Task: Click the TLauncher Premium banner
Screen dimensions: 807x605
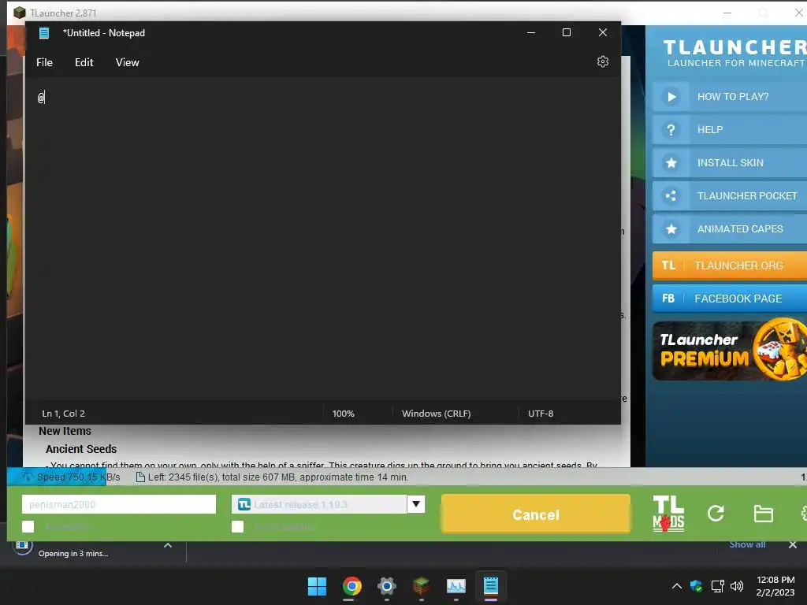Action: click(x=730, y=351)
